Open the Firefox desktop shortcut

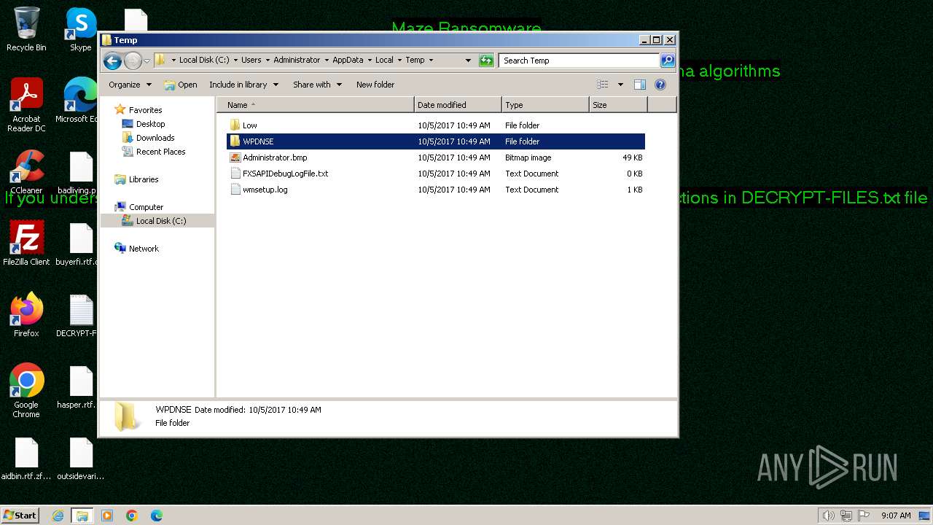click(x=26, y=315)
